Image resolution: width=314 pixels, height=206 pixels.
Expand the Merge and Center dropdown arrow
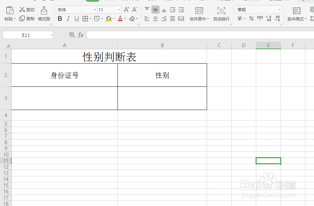tap(208, 19)
